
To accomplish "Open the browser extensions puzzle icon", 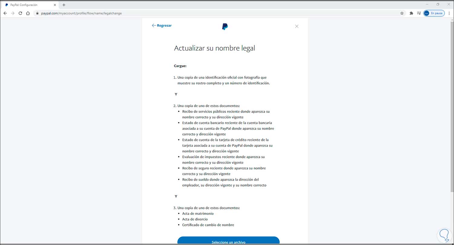I will click(x=411, y=13).
